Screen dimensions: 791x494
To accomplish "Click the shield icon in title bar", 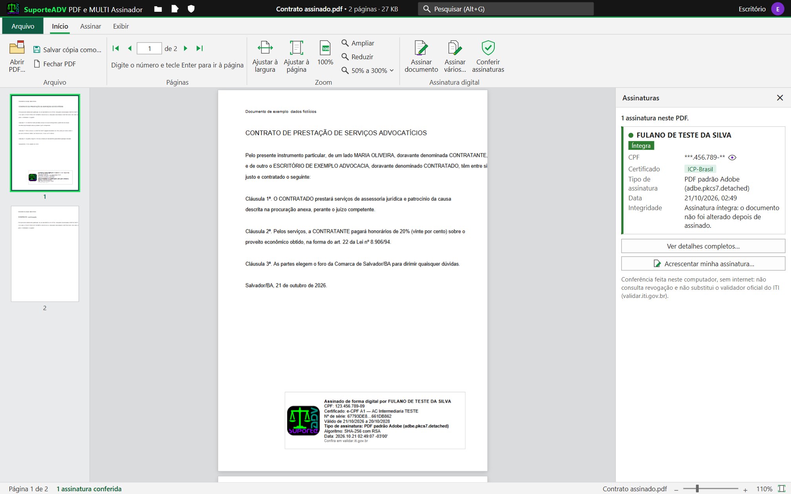I will (x=191, y=9).
